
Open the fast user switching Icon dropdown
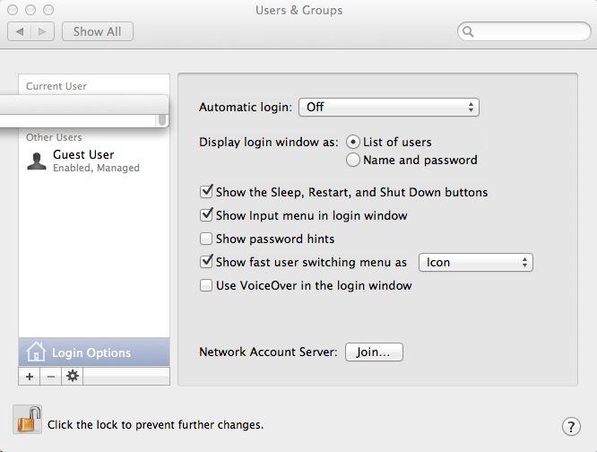[476, 263]
